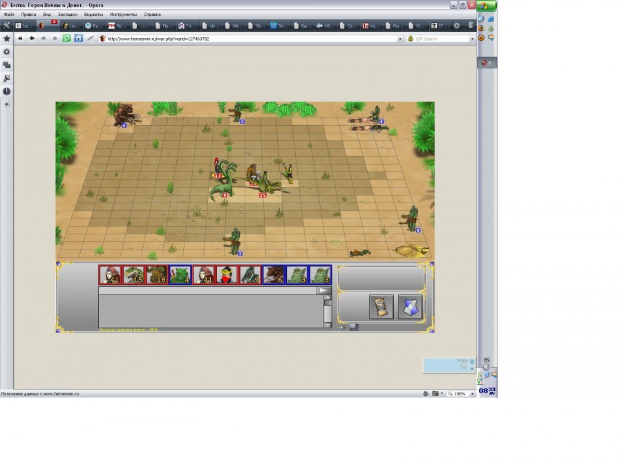
Task: Click the EN language indicator
Action: 487,360
